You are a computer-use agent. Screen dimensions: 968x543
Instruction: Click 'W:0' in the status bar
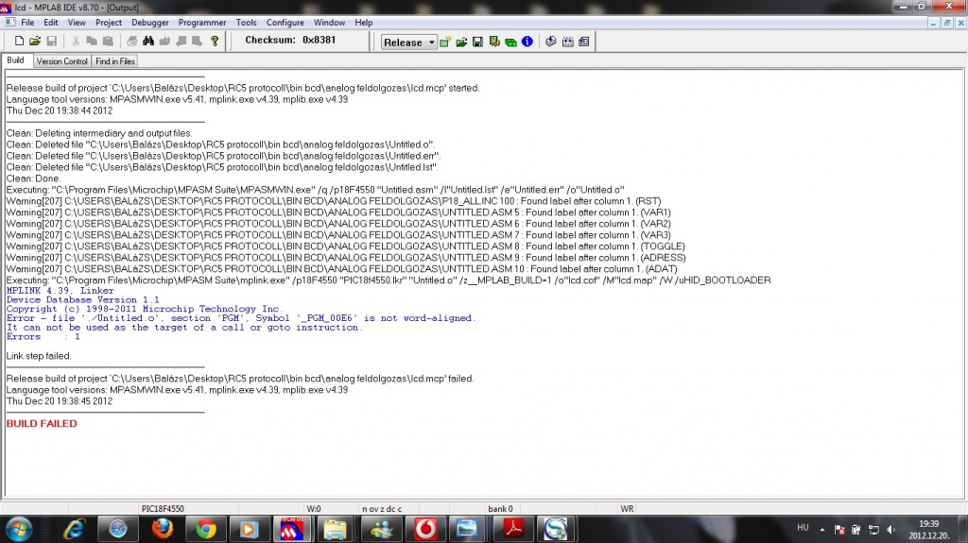point(314,508)
